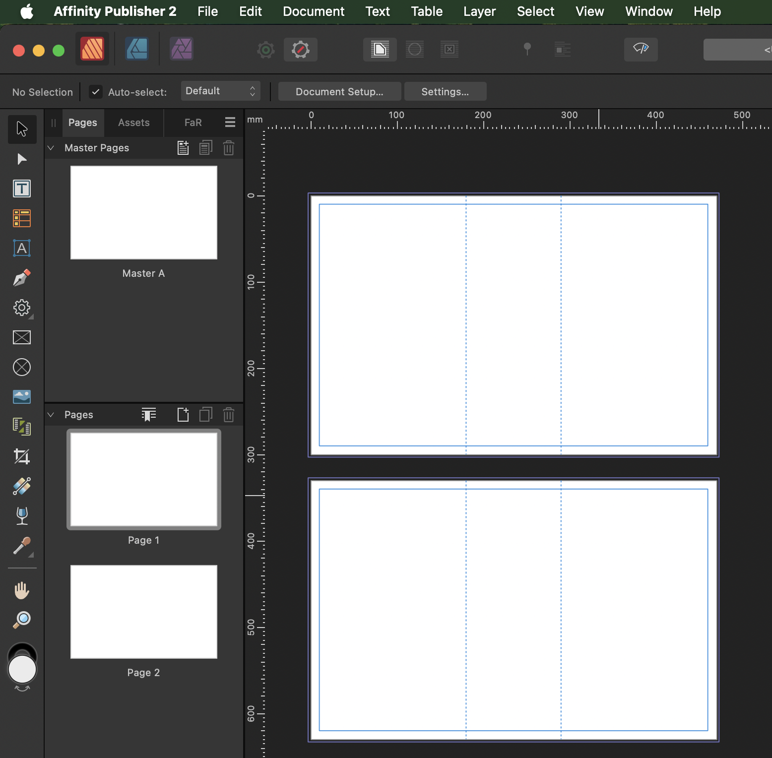Switch to the Designer persona
The image size is (772, 758).
coord(136,49)
